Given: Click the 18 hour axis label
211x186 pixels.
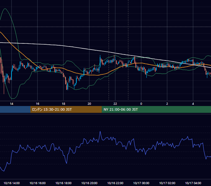Looking at the screenshot, I should (x=63, y=104).
